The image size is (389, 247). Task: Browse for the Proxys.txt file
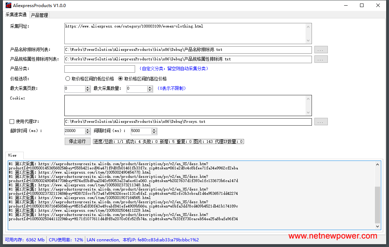pos(321,122)
